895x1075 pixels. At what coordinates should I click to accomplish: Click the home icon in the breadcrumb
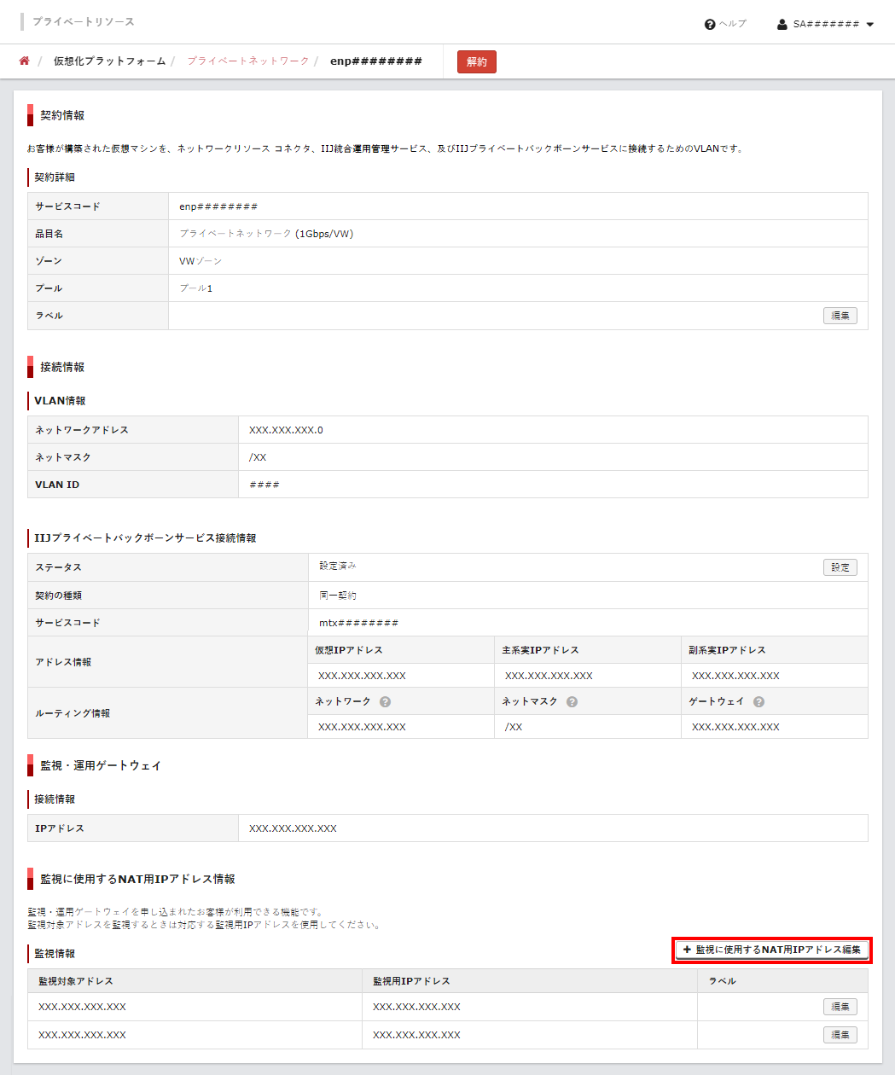(24, 61)
